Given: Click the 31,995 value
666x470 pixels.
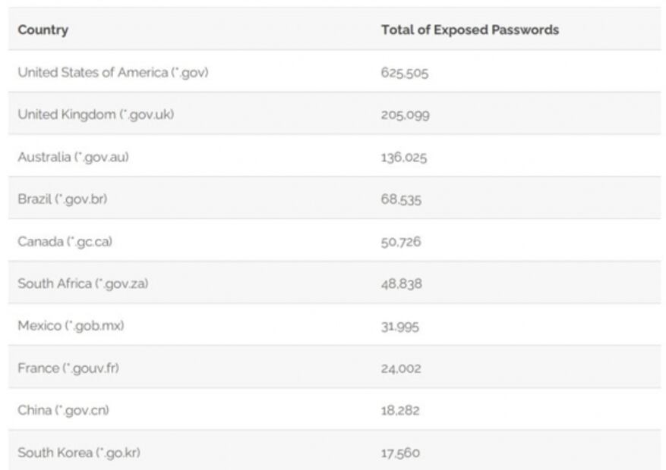Looking at the screenshot, I should click(x=400, y=327).
